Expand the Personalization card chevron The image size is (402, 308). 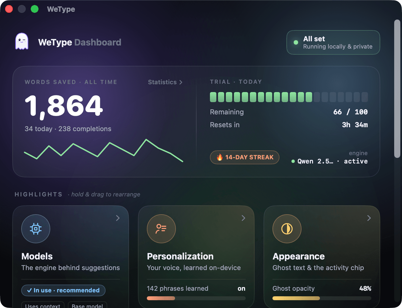click(243, 218)
